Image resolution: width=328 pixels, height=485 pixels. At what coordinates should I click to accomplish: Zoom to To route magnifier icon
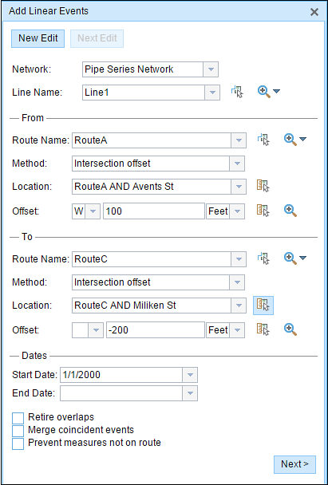pyautogui.click(x=290, y=258)
